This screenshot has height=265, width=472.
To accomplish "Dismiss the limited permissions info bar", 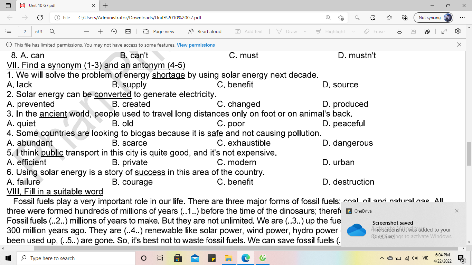I will [459, 45].
